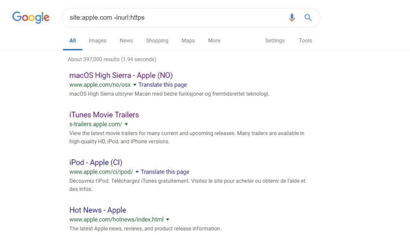
Task: Click the magnifying glass search button
Action: coord(308,18)
